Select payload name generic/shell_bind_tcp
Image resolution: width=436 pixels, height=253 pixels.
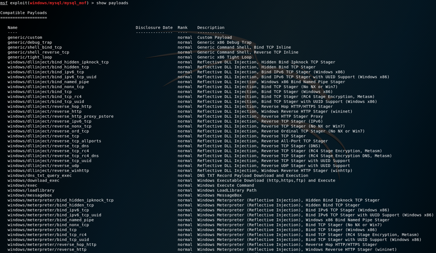pos(35,47)
